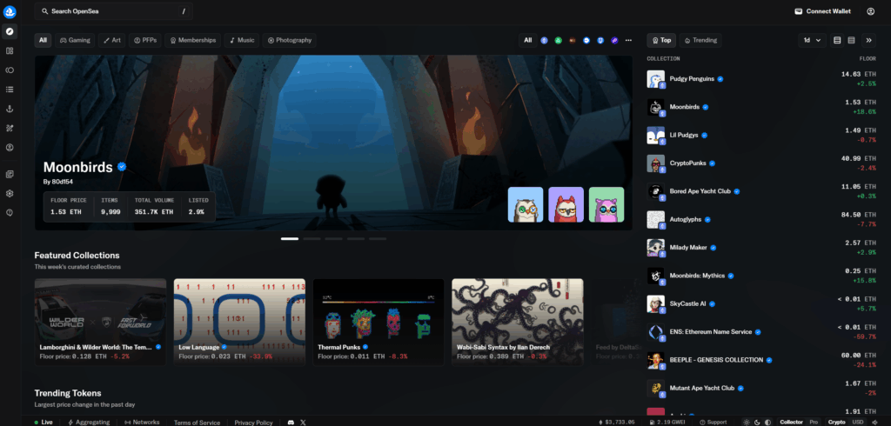
Task: Go to fifth carousel slide indicator
Action: 378,239
